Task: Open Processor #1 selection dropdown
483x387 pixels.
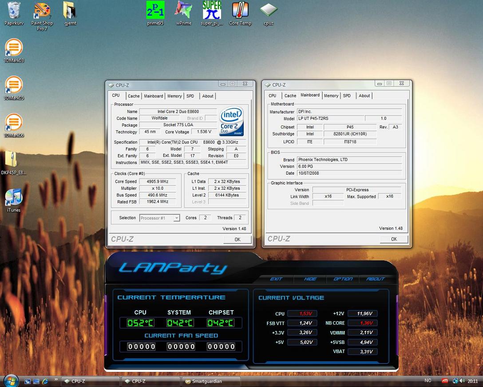Action: tap(159, 218)
